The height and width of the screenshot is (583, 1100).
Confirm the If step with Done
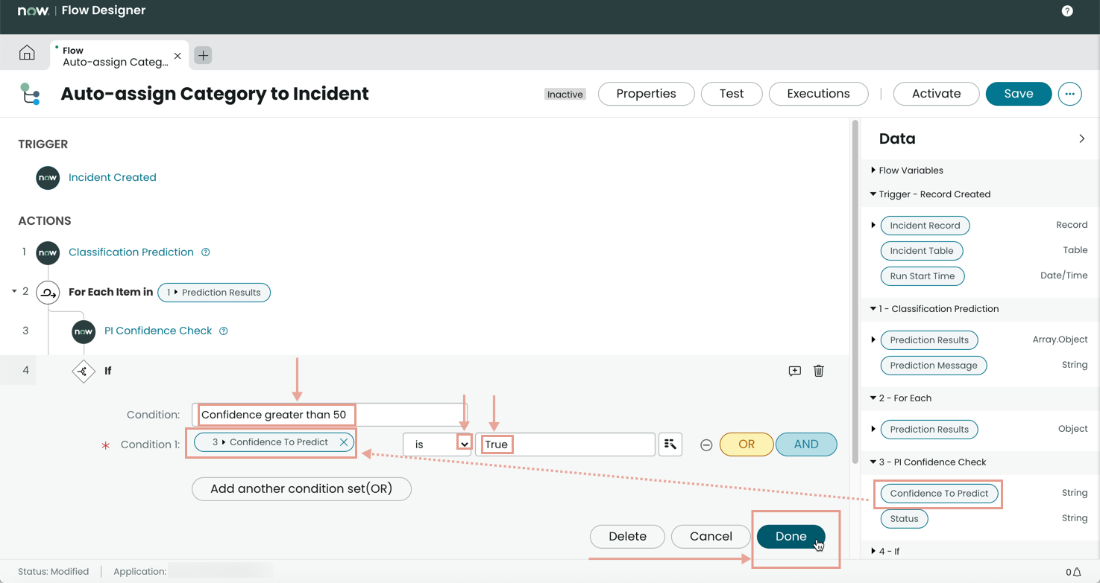[791, 537]
